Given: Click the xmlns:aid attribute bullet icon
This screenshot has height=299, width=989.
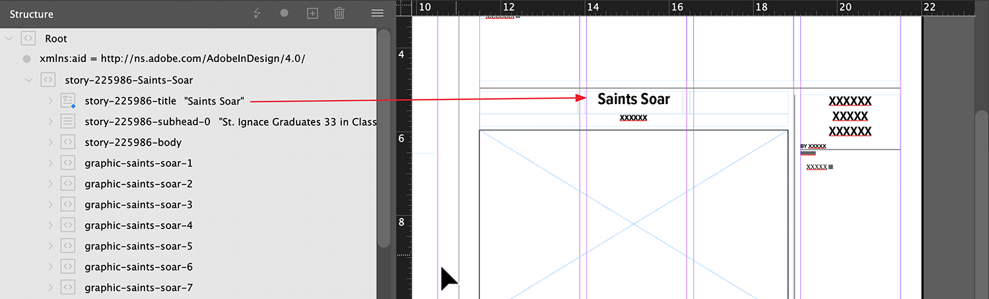Looking at the screenshot, I should click(26, 59).
